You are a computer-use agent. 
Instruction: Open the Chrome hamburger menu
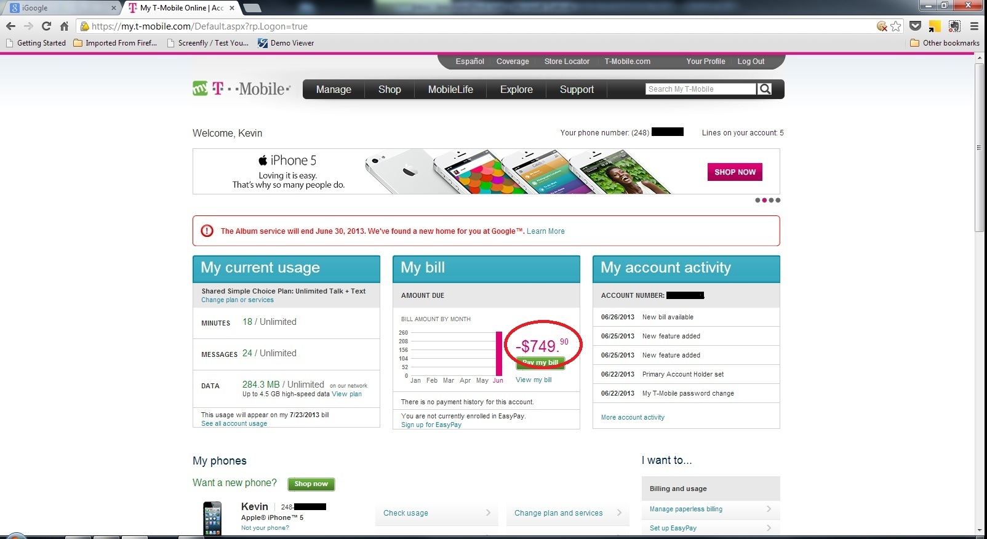[x=974, y=26]
